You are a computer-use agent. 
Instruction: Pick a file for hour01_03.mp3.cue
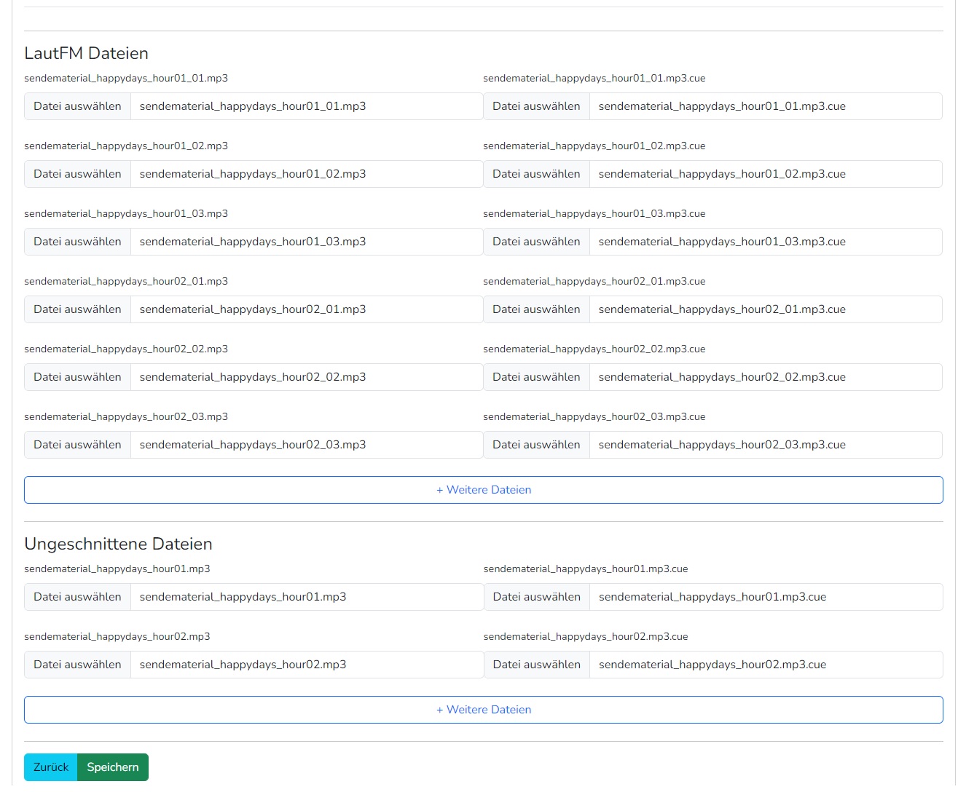(536, 242)
